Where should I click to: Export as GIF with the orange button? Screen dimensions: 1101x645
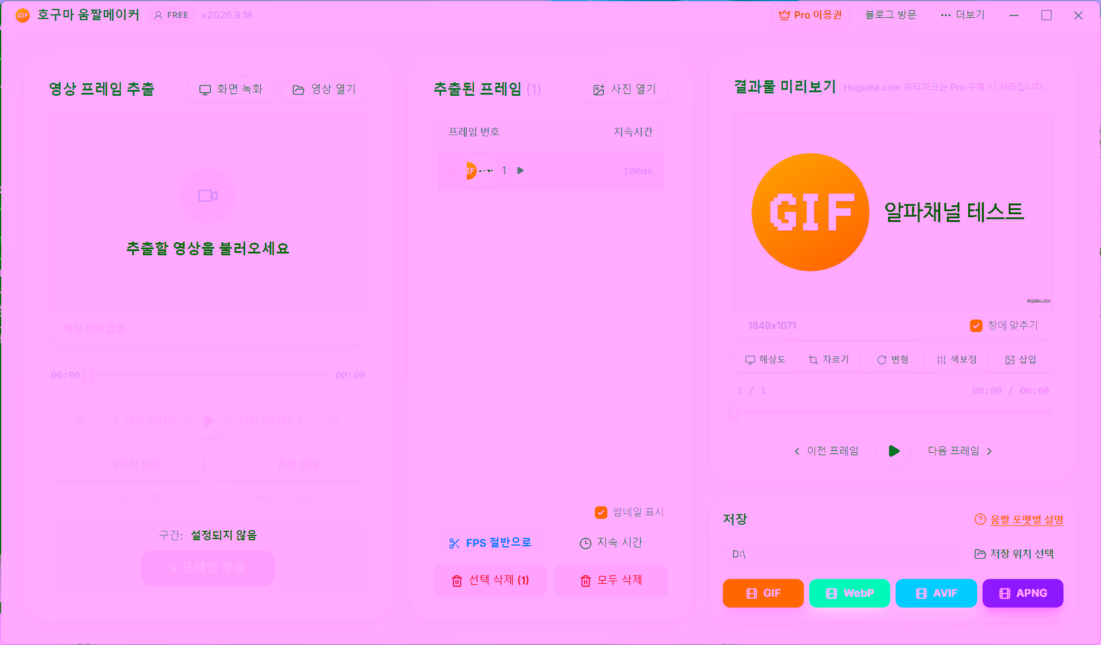[x=763, y=593]
